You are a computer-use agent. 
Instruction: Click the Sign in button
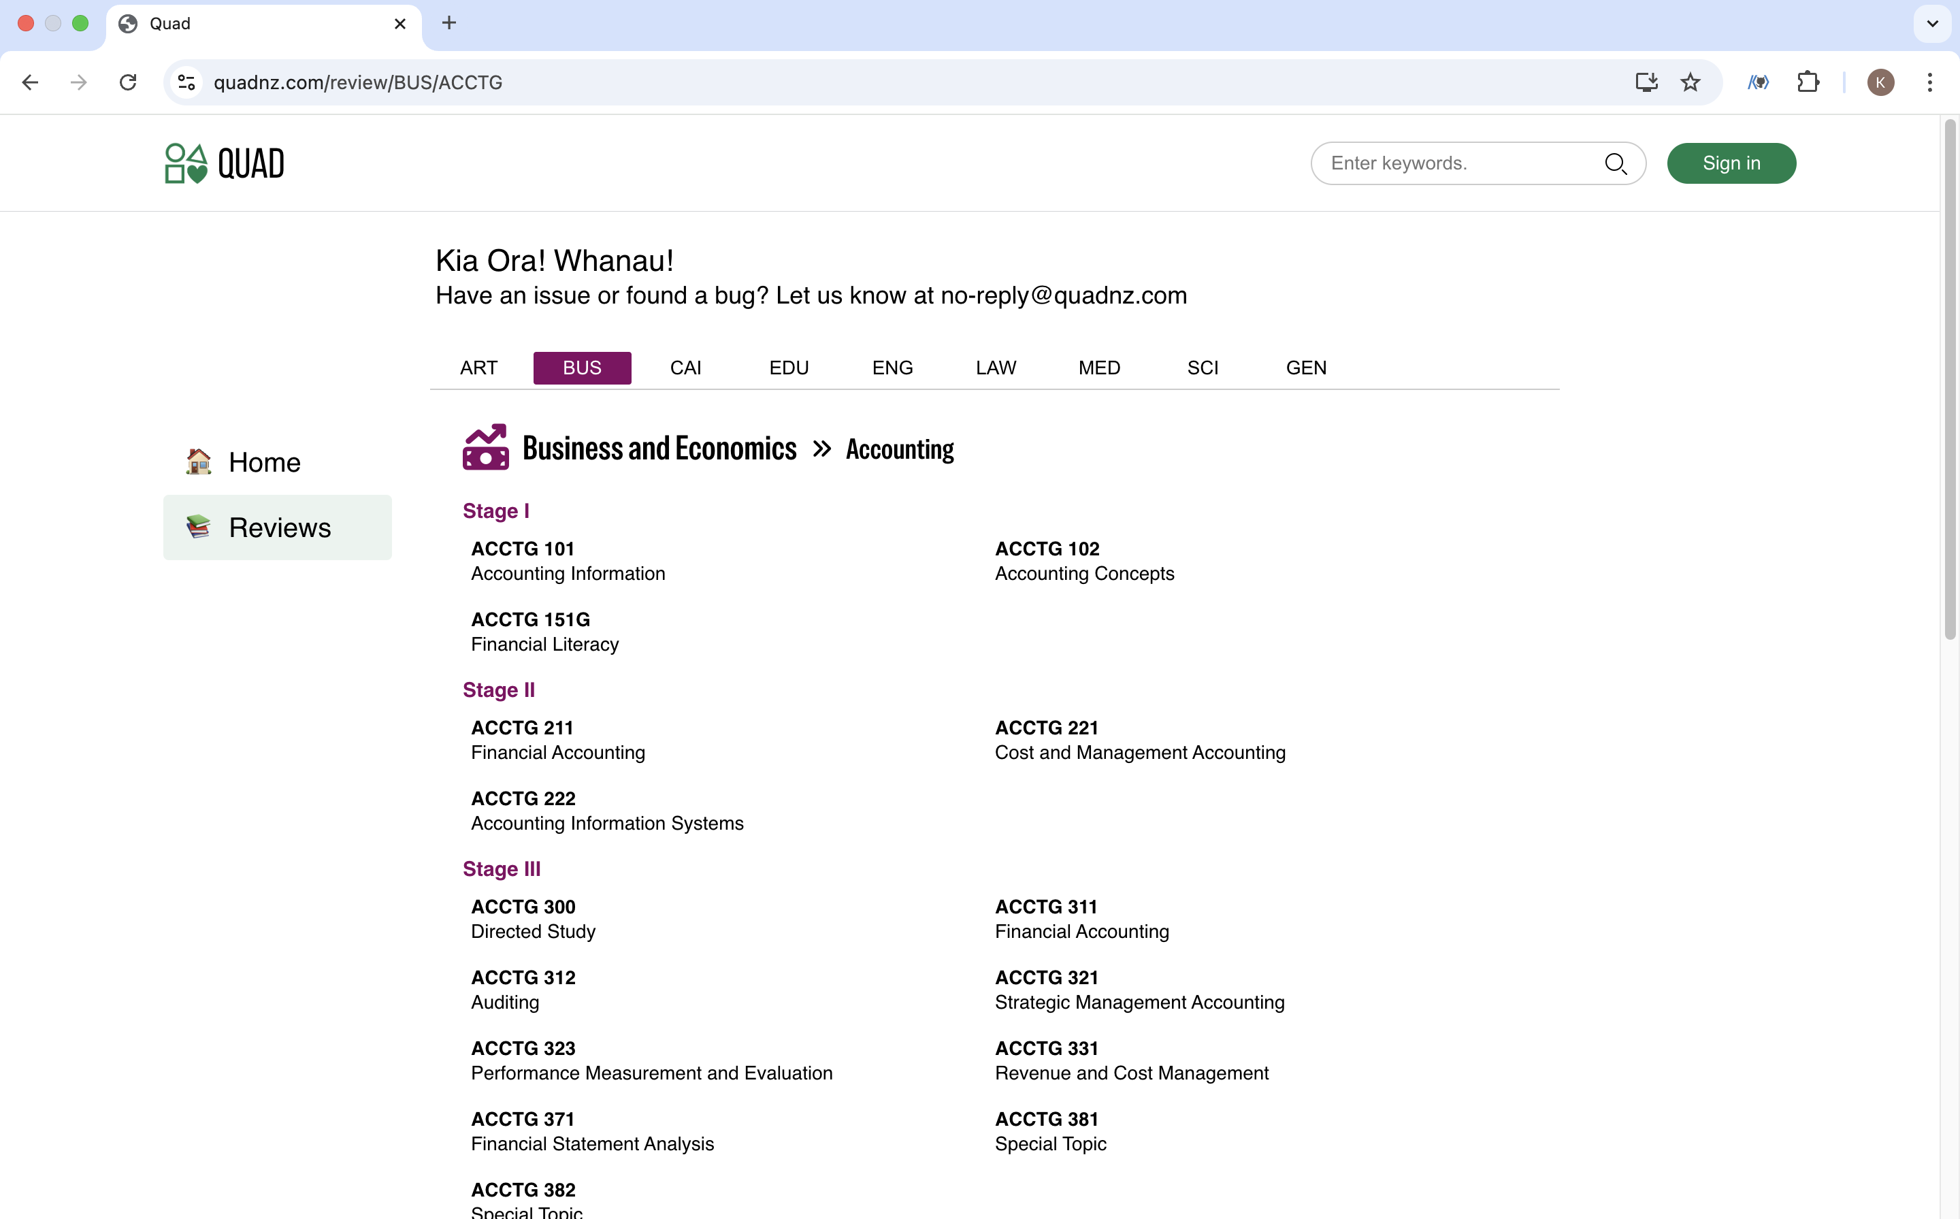coord(1731,163)
